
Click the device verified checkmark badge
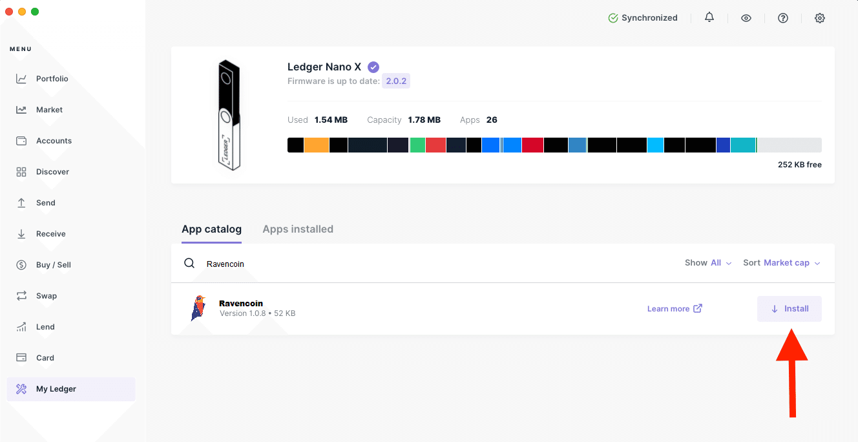click(373, 67)
